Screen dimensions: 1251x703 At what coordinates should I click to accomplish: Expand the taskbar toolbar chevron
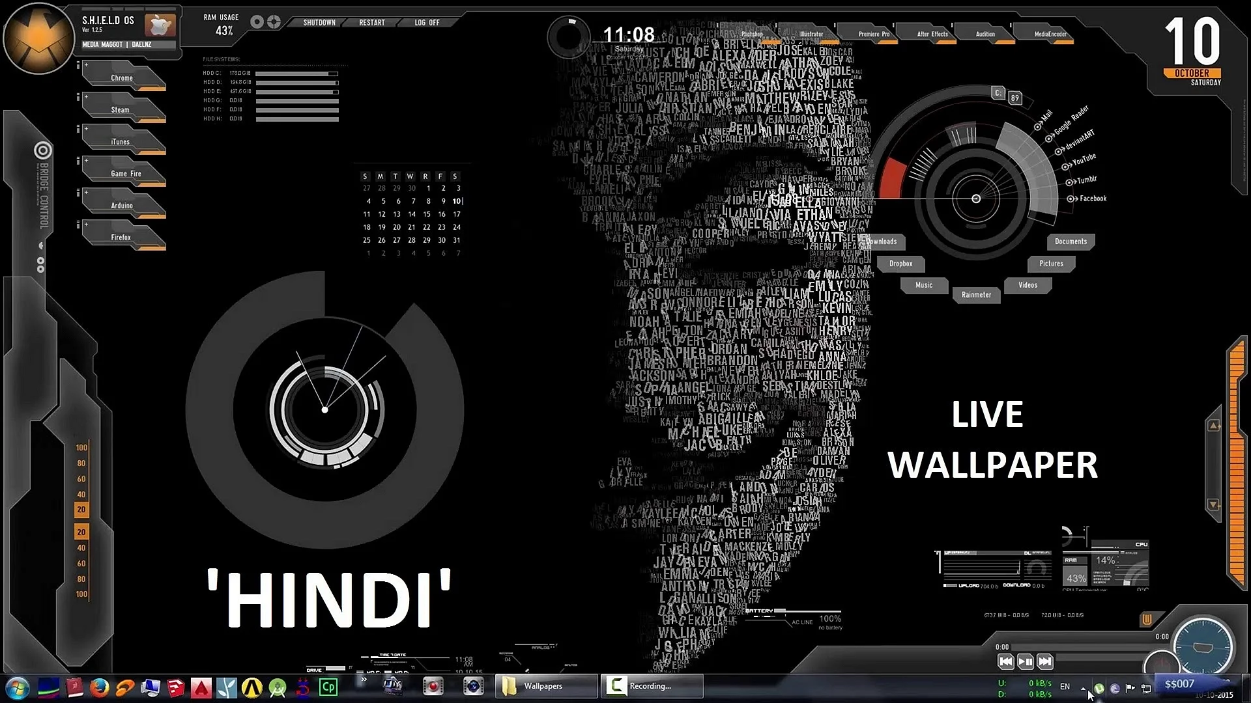click(x=364, y=680)
